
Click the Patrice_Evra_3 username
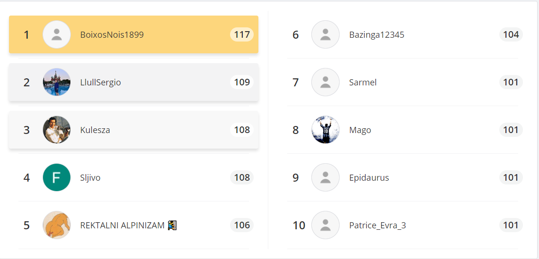tap(377, 226)
